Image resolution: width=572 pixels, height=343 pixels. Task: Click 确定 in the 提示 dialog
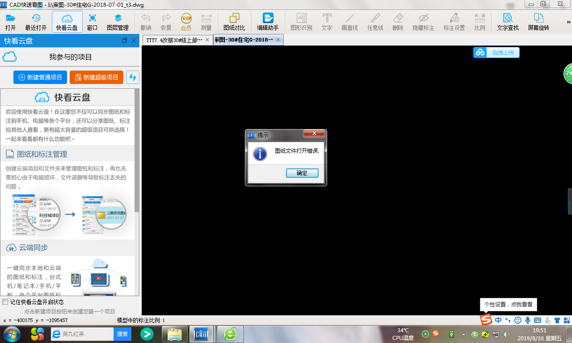(302, 173)
